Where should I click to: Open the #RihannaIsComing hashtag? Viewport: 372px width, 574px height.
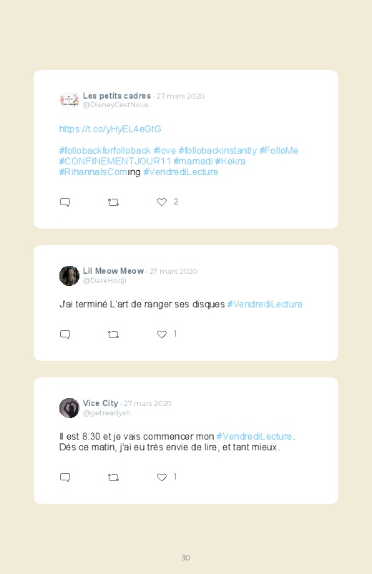point(99,172)
